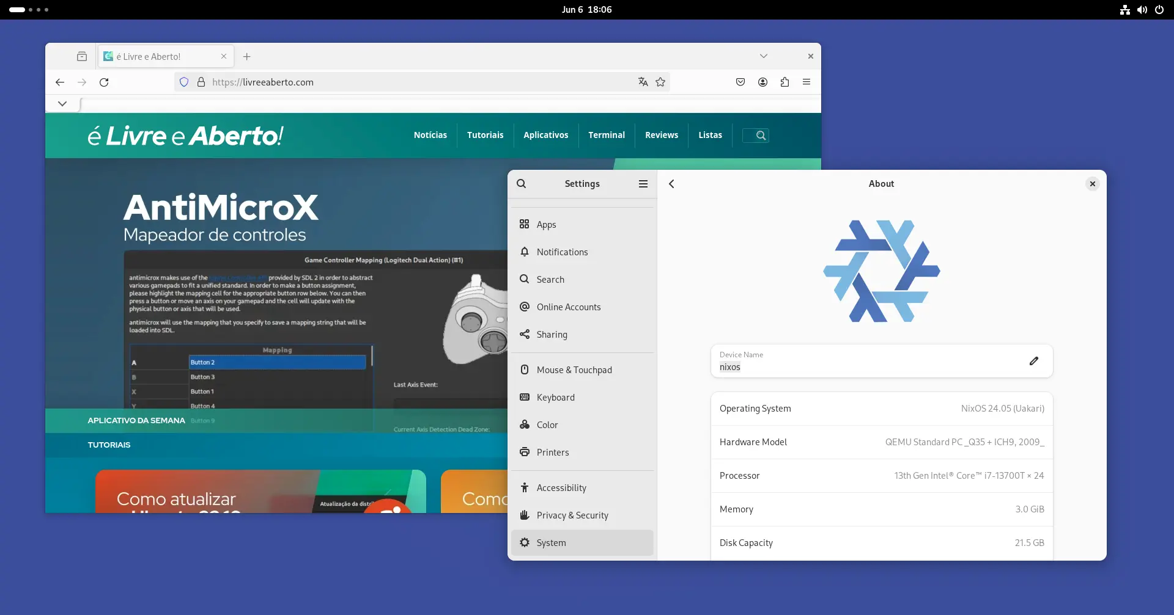Click the browser URL address field
The image size is (1174, 615).
tap(422, 82)
